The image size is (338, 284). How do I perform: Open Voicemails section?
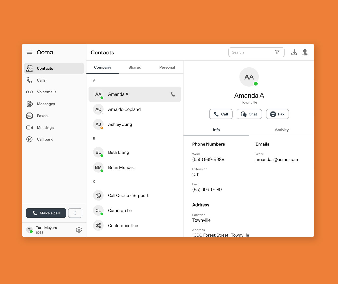[x=54, y=92]
